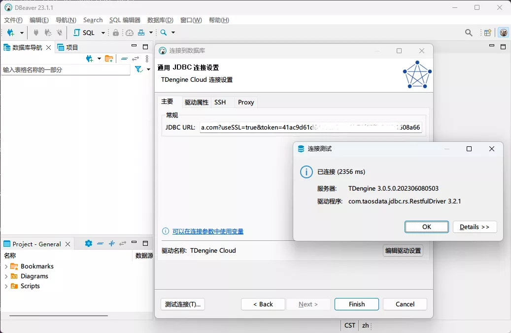Viewport: 511px width, 333px height.
Task: Expand the Bookmarks folder
Action: click(x=6, y=266)
